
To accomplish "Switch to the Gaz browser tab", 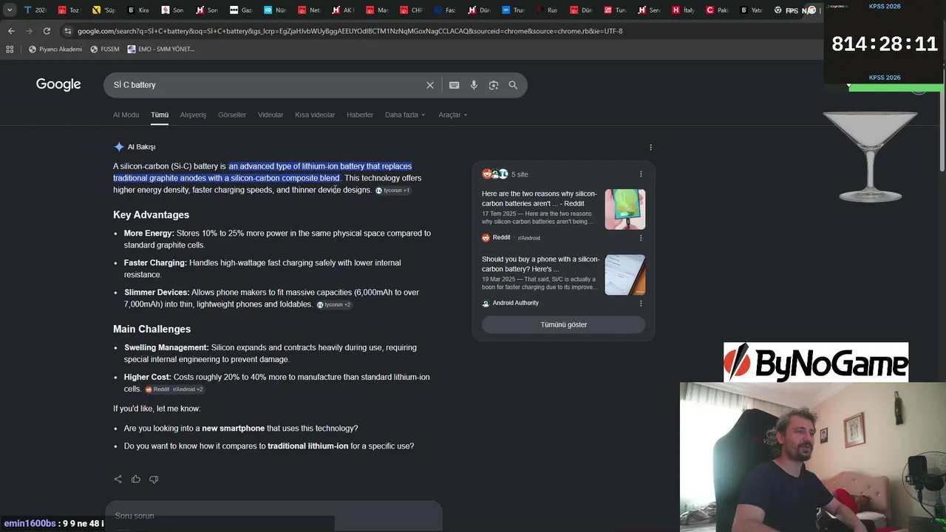I will click(x=240, y=10).
